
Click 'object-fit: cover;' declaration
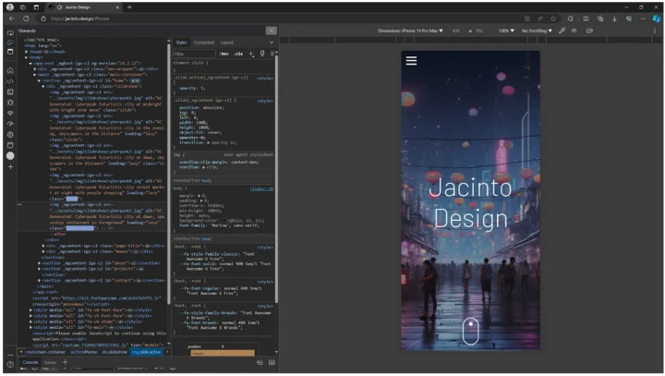200,132
